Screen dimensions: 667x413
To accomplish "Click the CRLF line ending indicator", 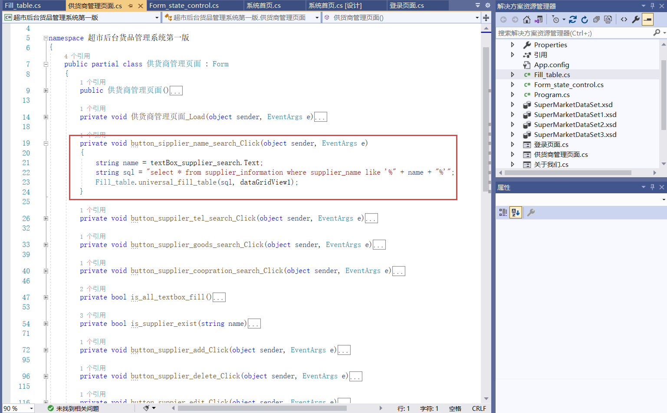I will [479, 408].
